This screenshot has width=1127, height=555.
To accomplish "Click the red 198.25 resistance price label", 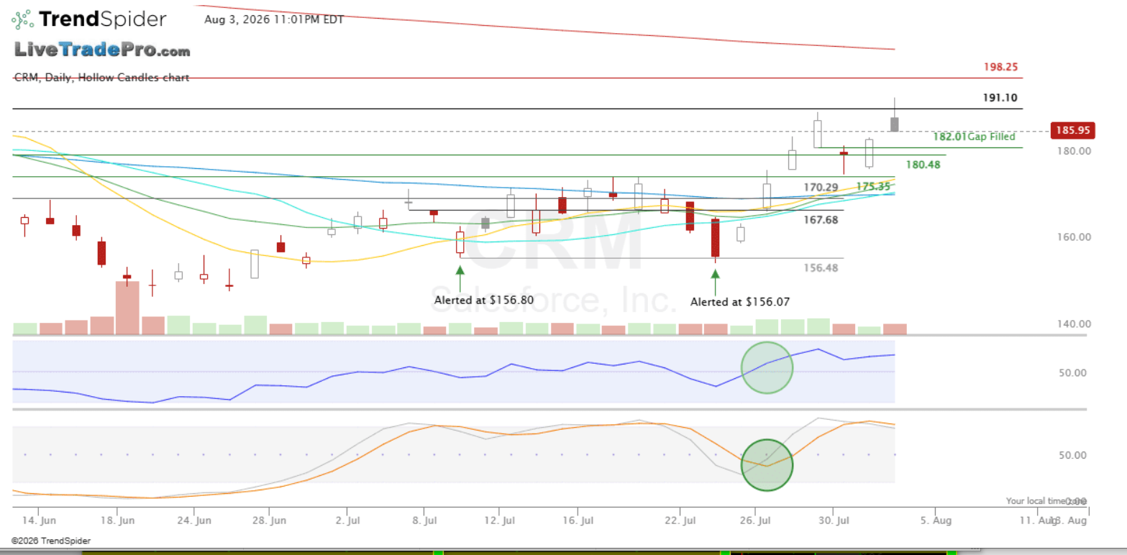I will 1000,67.
